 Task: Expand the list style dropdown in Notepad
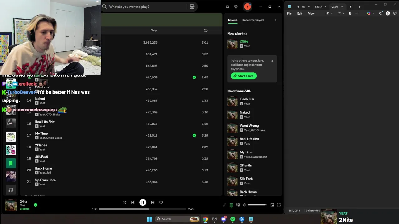[341, 13]
